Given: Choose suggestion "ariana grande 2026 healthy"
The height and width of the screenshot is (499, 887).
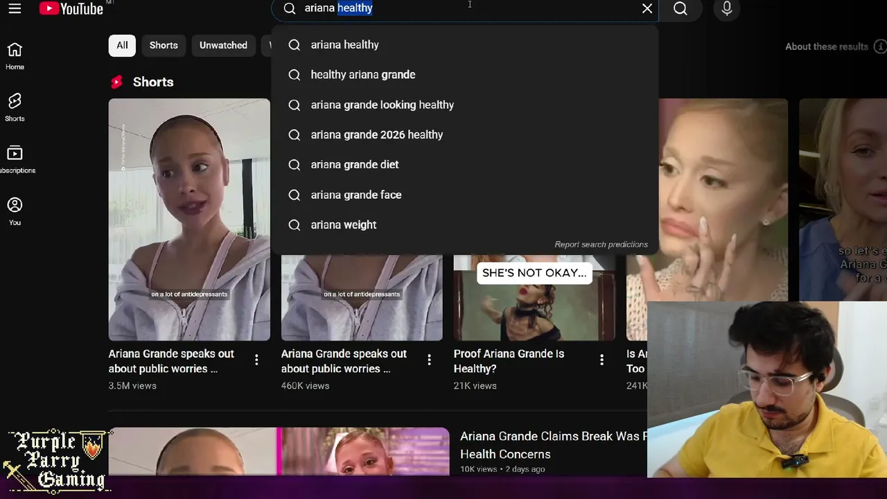Looking at the screenshot, I should [x=464, y=134].
